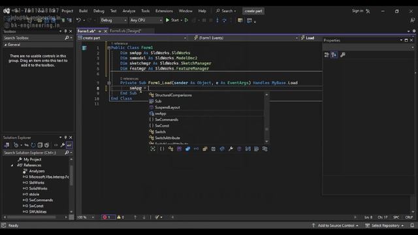Close the Toolbox panel
The width and height of the screenshot is (418, 235).
[71, 31]
